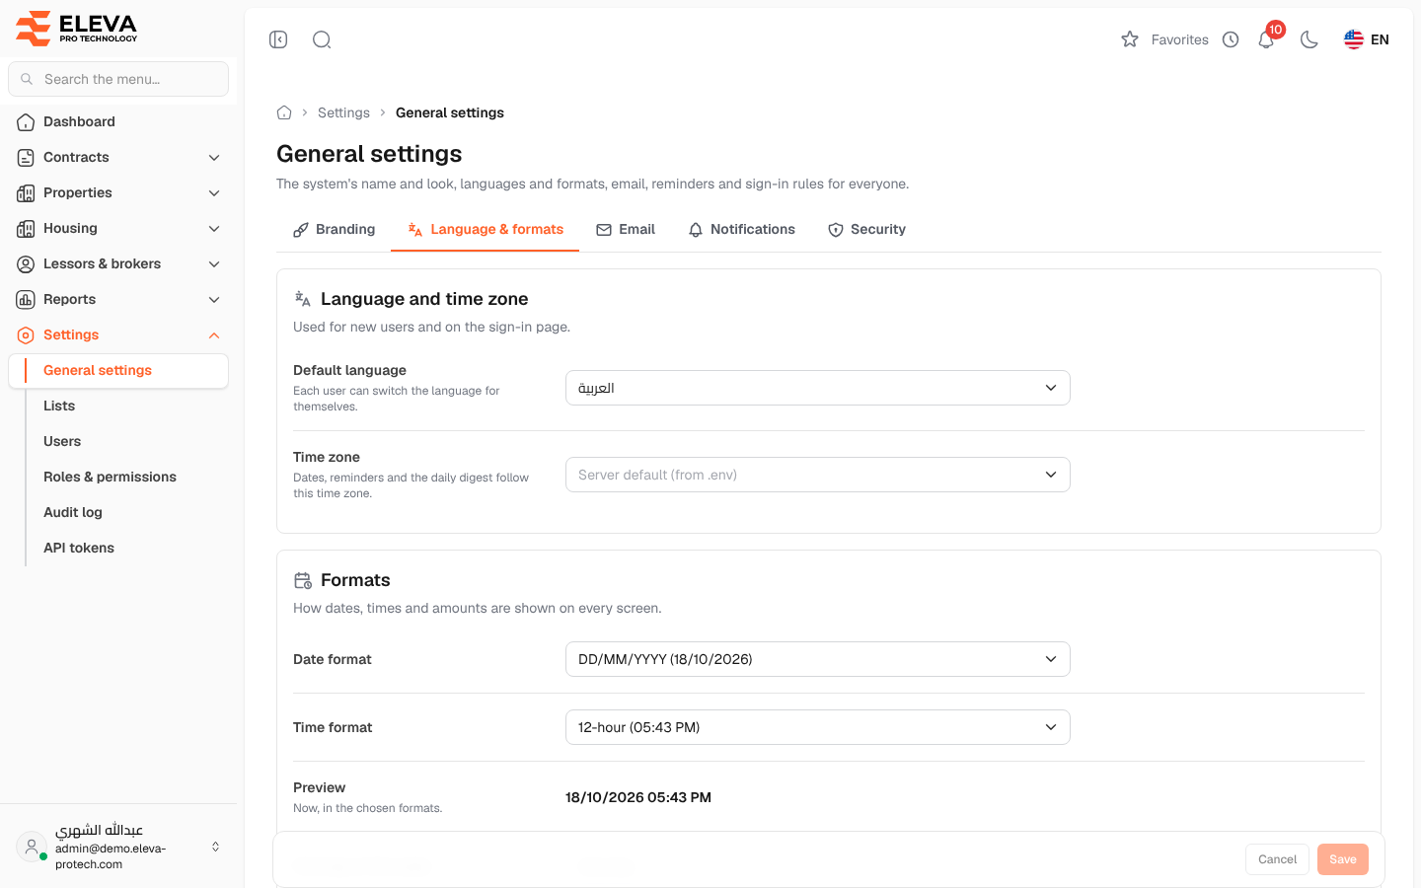Open the Audit log page

73,512
